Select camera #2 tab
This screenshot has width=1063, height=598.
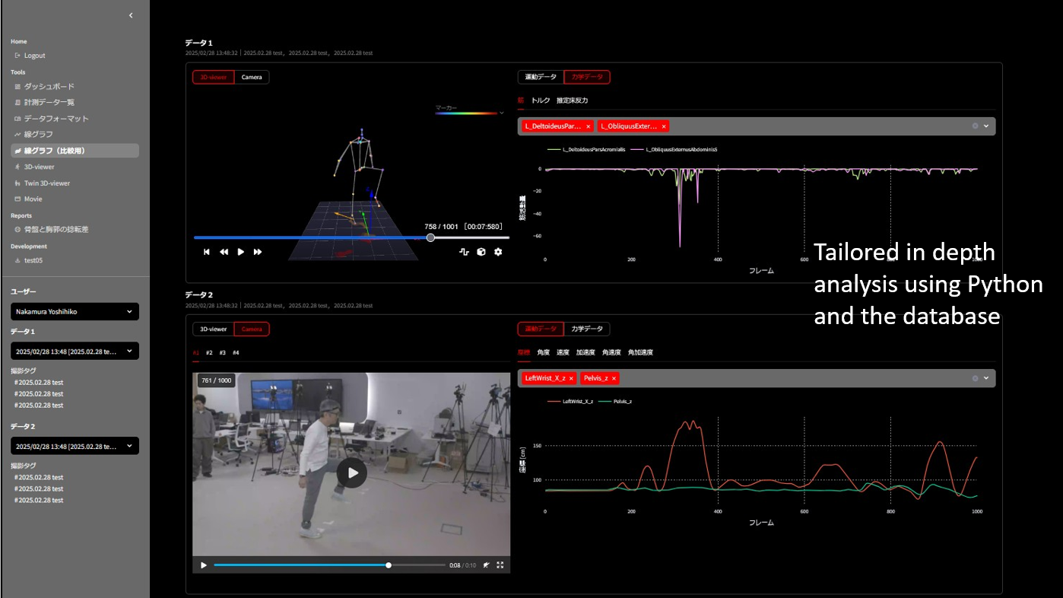[209, 353]
